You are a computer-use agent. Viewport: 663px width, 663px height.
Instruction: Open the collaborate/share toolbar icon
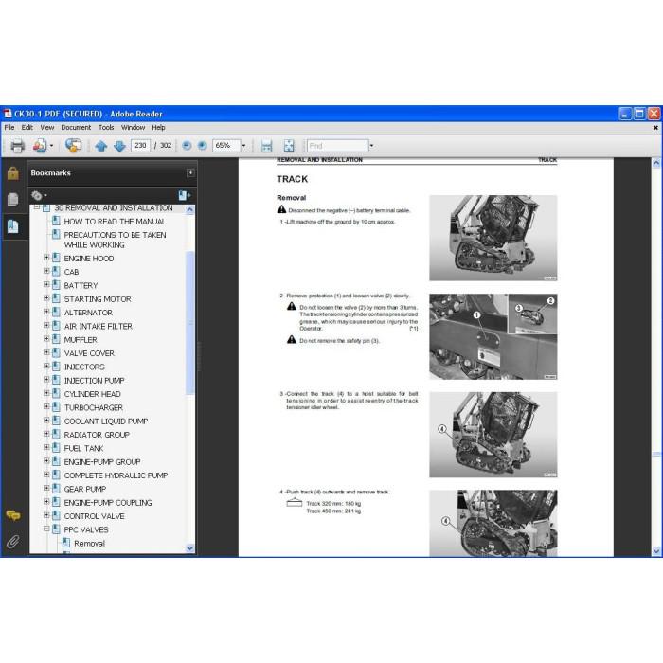point(73,146)
